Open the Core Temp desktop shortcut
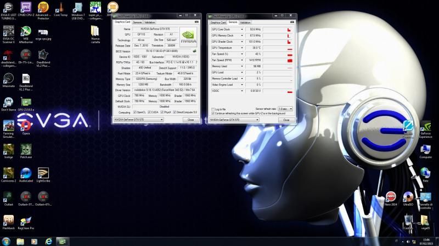 click(x=60, y=10)
